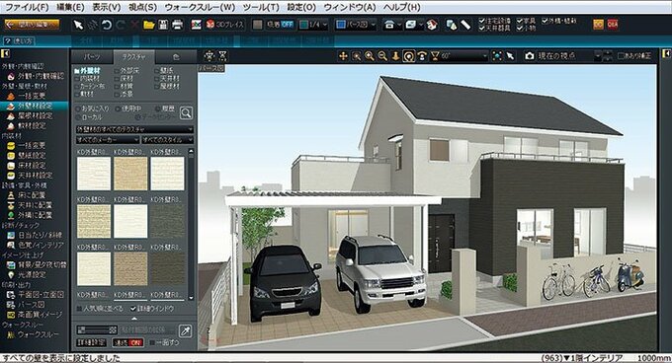Click the texture list vertical scrollbar
This screenshot has height=363, width=672.
click(x=191, y=224)
